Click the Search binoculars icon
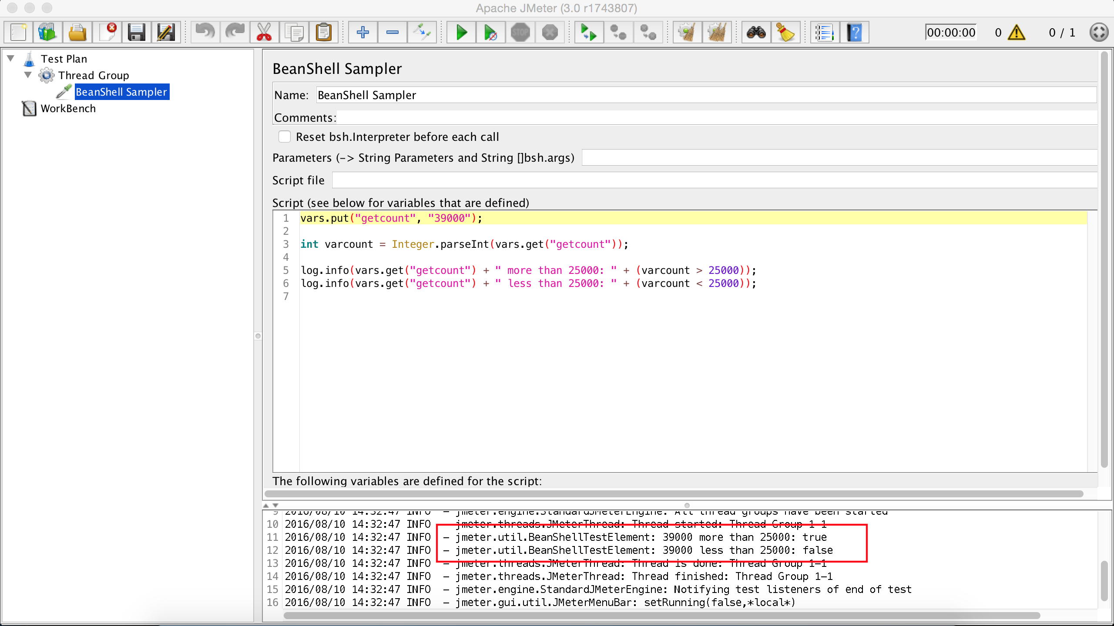This screenshot has height=626, width=1114. tap(756, 33)
